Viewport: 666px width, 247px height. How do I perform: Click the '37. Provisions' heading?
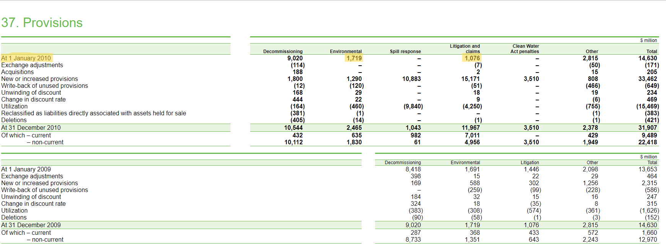(42, 23)
